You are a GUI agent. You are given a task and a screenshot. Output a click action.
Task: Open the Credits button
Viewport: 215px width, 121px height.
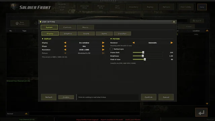click(66, 97)
